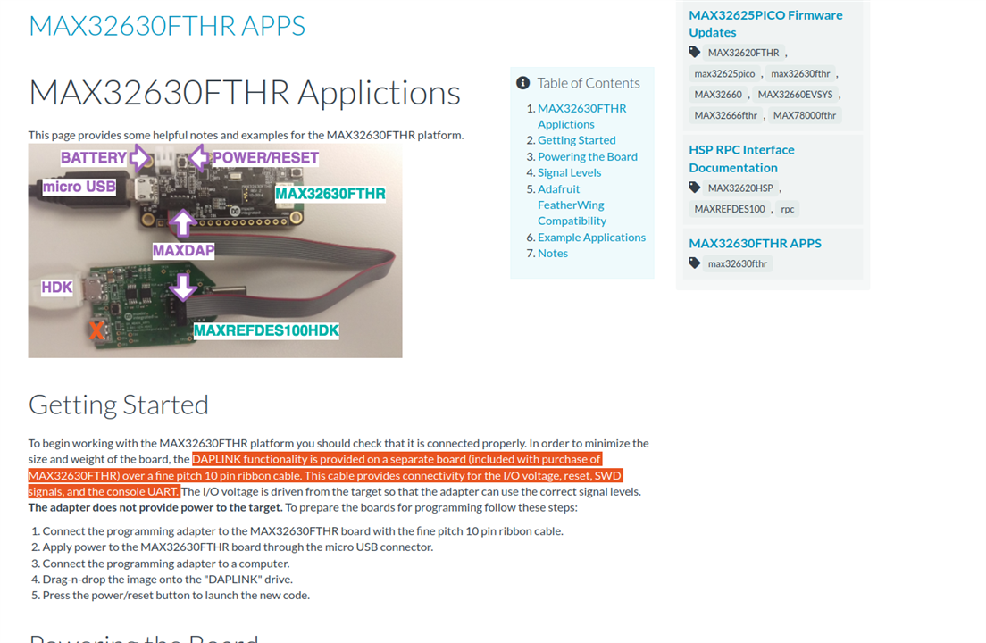Click the info icon beside Table of Contents
This screenshot has width=986, height=643.
tap(522, 83)
